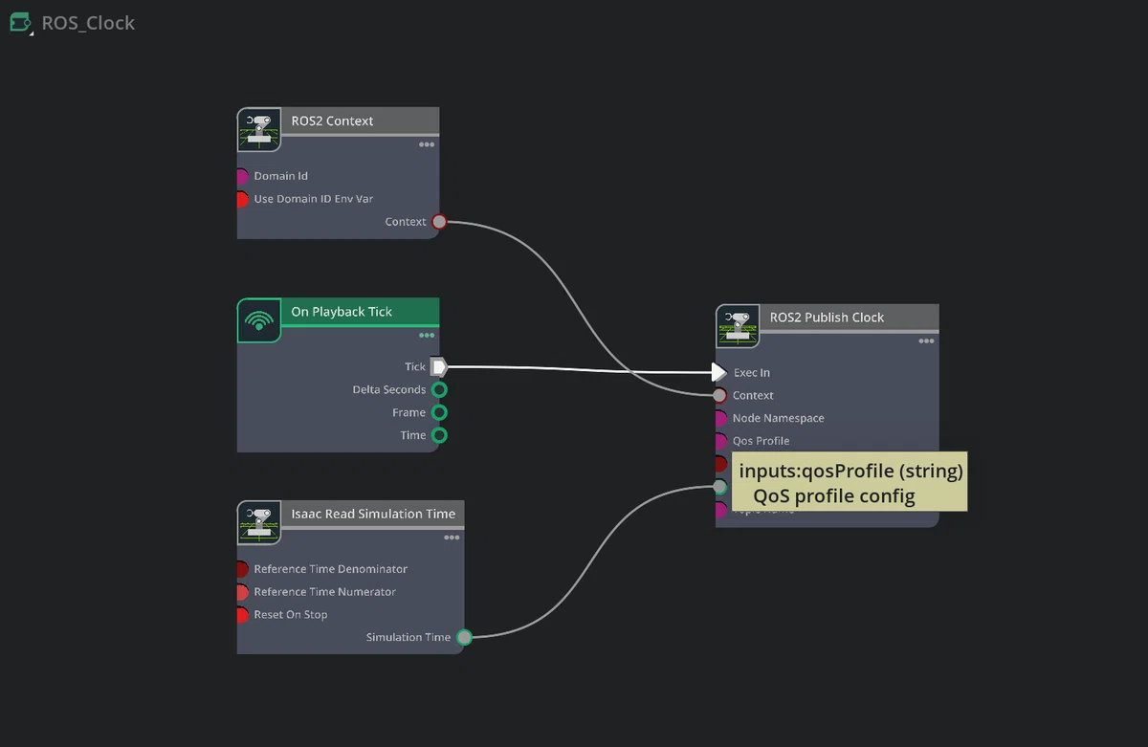Expand the ROS2 Context node options dots
Screen dimensions: 1148x747
[x=427, y=144]
